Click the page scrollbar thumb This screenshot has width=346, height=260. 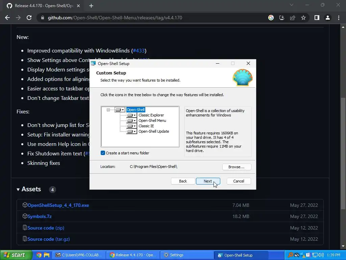(343, 153)
